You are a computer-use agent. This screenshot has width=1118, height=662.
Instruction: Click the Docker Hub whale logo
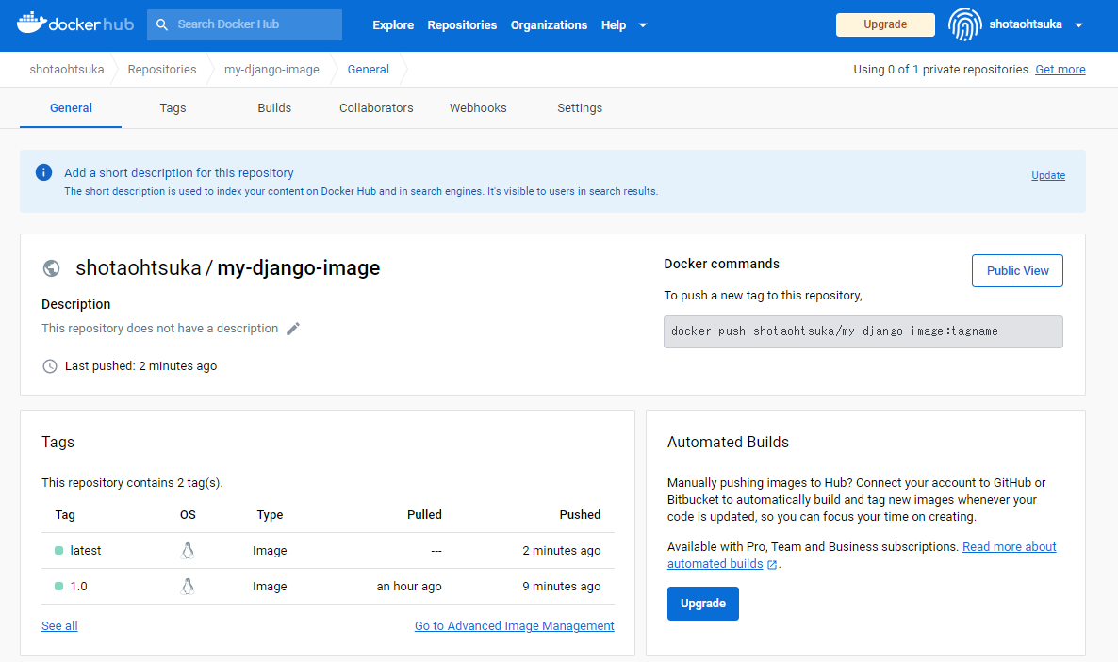74,24
